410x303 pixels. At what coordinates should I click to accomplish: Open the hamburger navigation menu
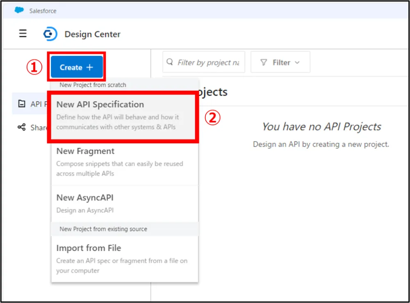point(23,34)
